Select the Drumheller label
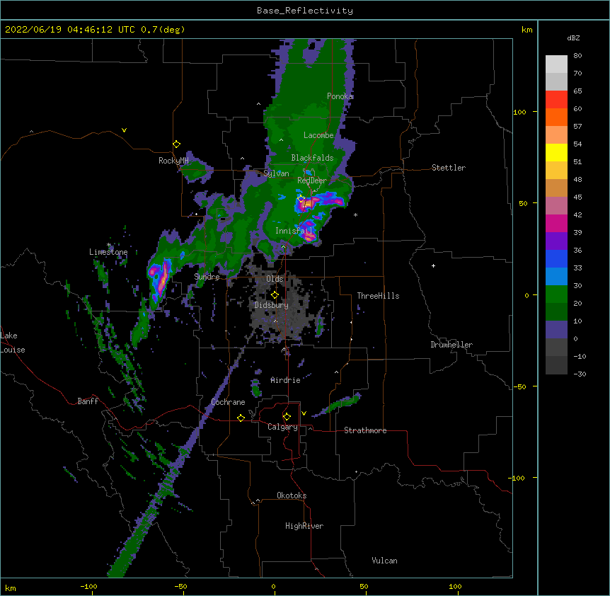 (x=451, y=345)
